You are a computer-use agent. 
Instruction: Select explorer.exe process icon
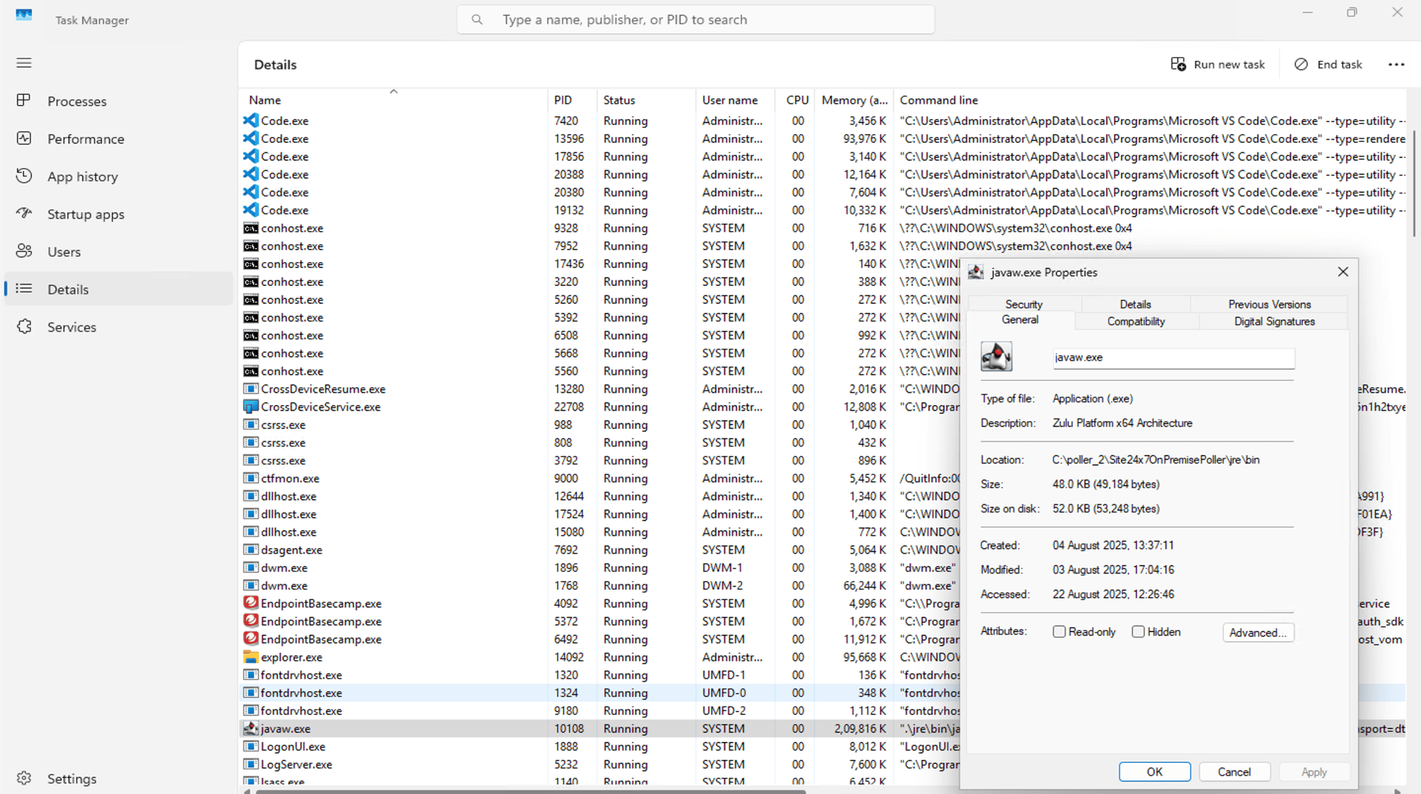tap(251, 657)
